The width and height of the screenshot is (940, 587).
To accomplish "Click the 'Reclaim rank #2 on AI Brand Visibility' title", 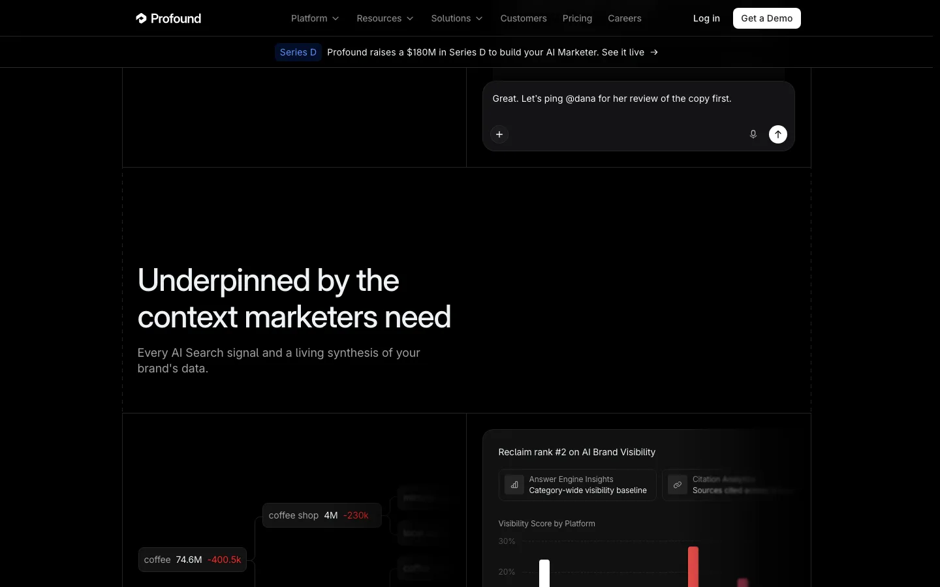I will coord(577,452).
